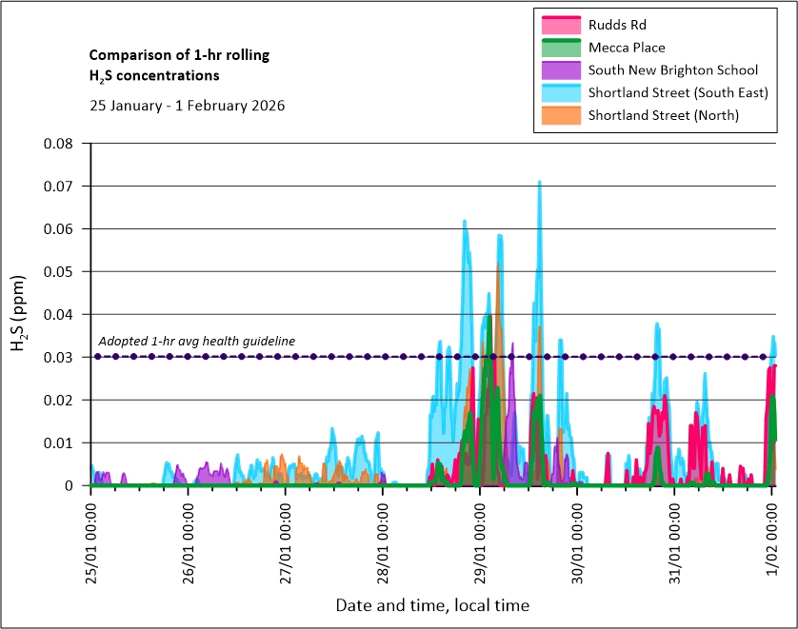The image size is (798, 629).
Task: Click the Mecca Place green legend swatch
Action: (561, 48)
